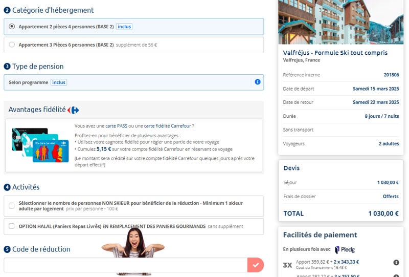The height and width of the screenshot is (277, 409).
Task: Click 'Cout du financement 16,48 €' text
Action: pos(322,268)
